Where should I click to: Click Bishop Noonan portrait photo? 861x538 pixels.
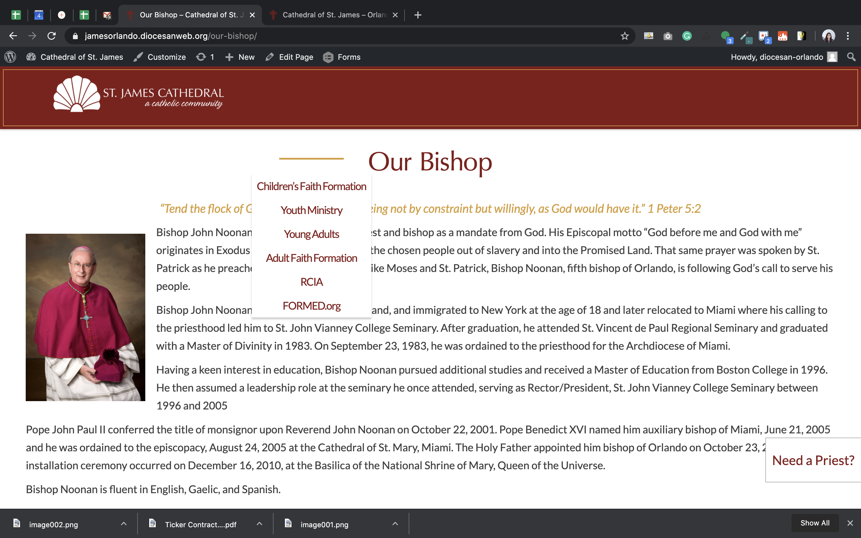86,317
